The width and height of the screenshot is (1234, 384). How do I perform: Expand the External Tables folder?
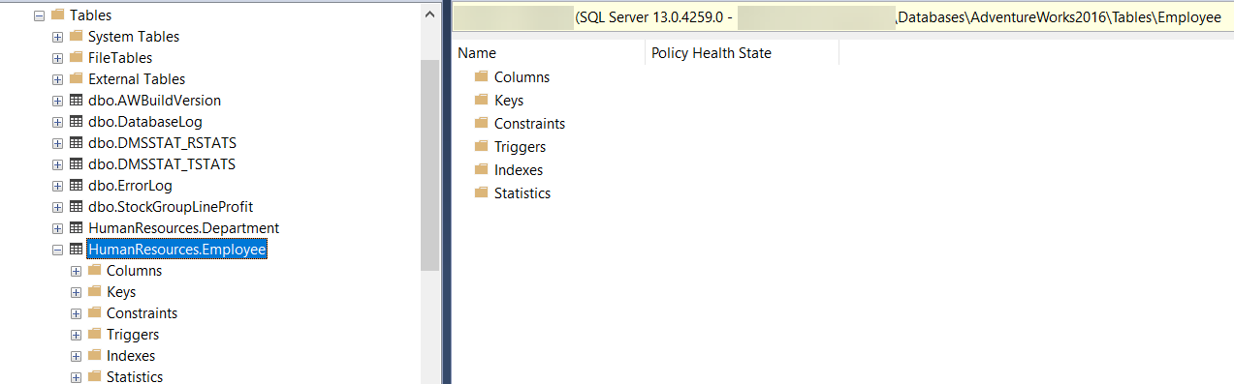tap(57, 79)
